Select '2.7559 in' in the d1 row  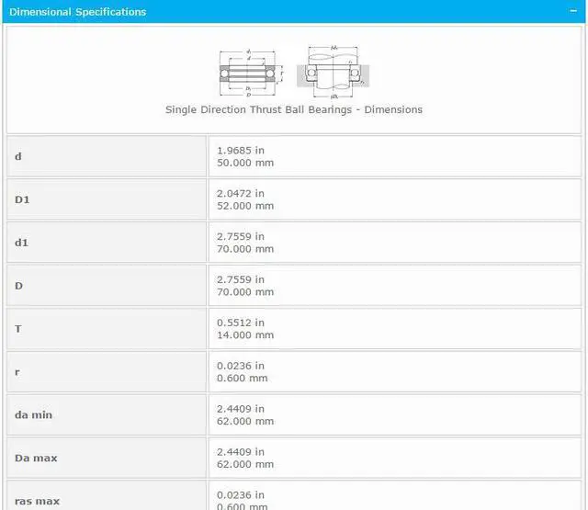coord(241,237)
